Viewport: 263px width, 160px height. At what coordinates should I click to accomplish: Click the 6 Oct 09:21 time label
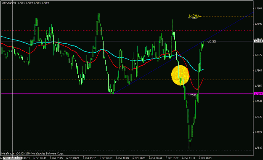73,158
